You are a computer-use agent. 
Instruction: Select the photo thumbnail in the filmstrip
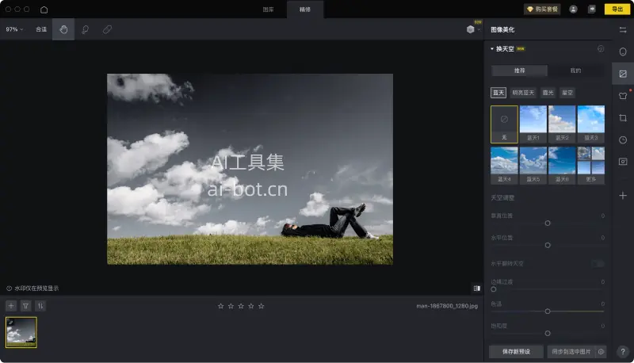[x=21, y=332]
